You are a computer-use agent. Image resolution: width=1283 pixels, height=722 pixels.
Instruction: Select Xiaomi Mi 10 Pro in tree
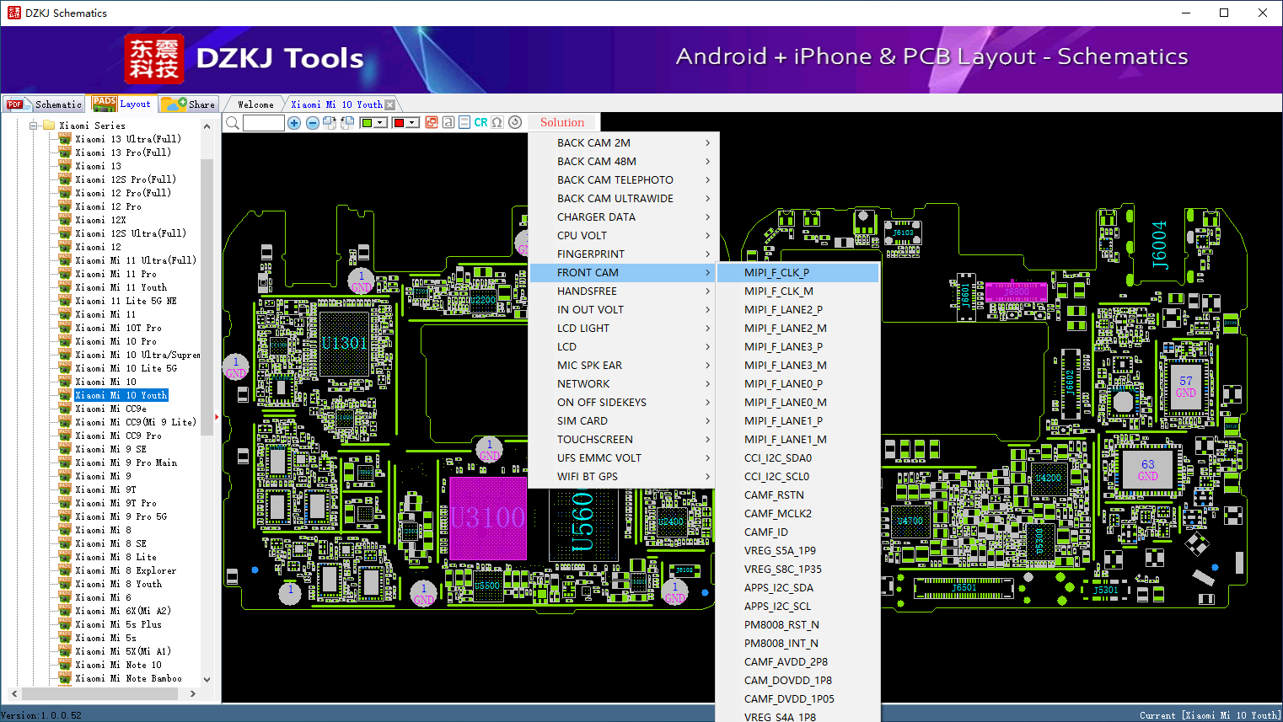(x=115, y=341)
